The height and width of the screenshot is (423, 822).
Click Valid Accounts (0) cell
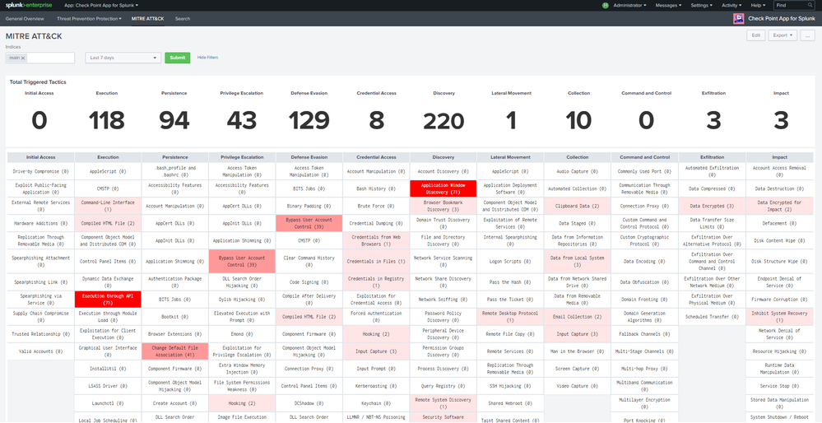tap(41, 351)
